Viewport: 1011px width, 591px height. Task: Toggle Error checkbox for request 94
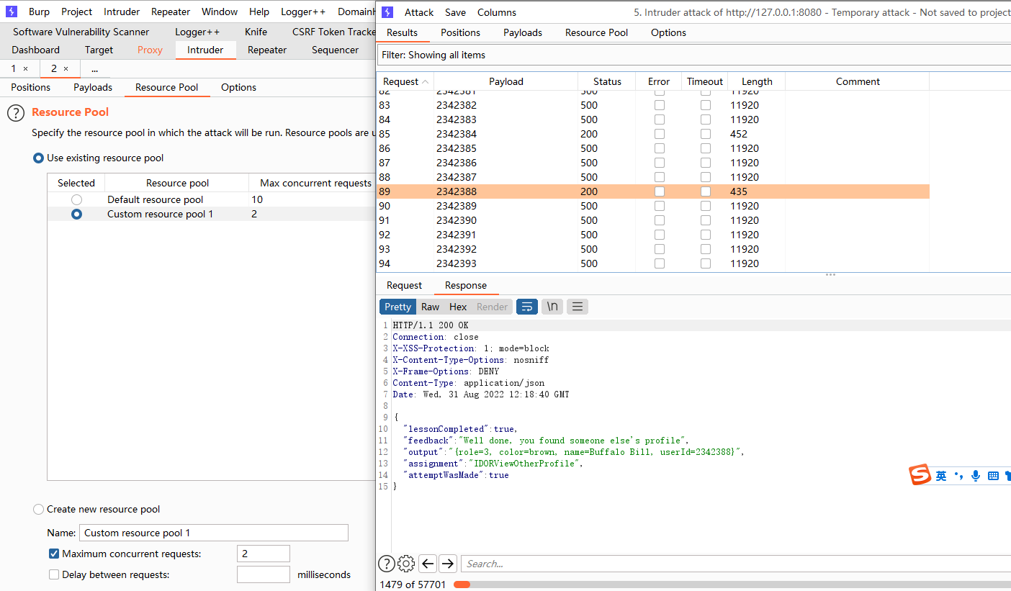659,263
